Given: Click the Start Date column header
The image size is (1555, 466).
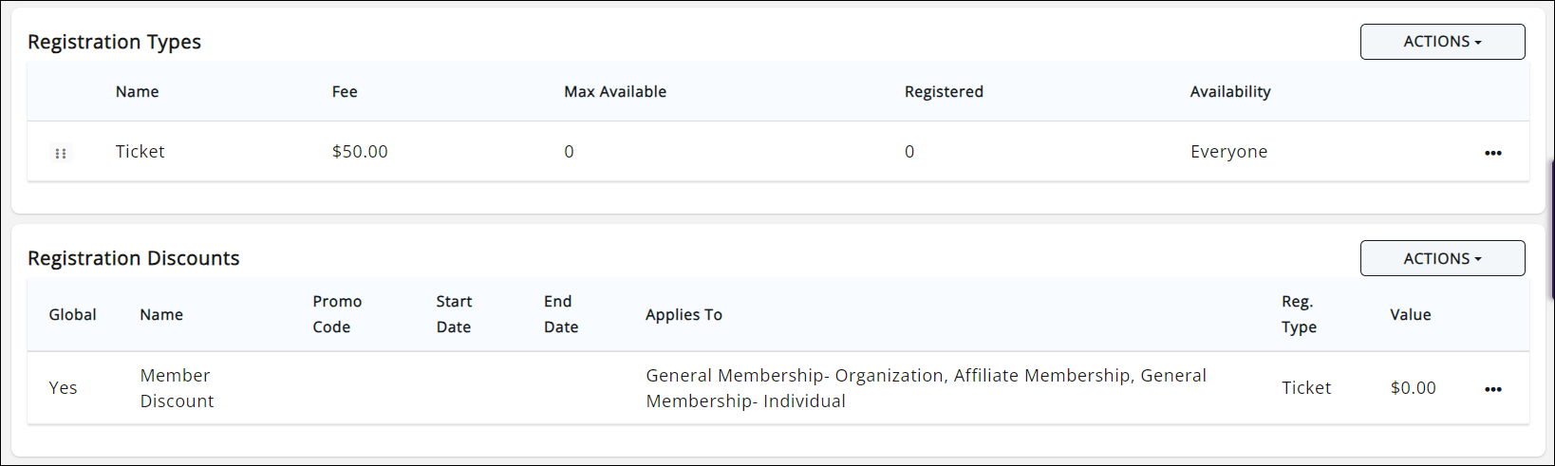Looking at the screenshot, I should click(454, 314).
